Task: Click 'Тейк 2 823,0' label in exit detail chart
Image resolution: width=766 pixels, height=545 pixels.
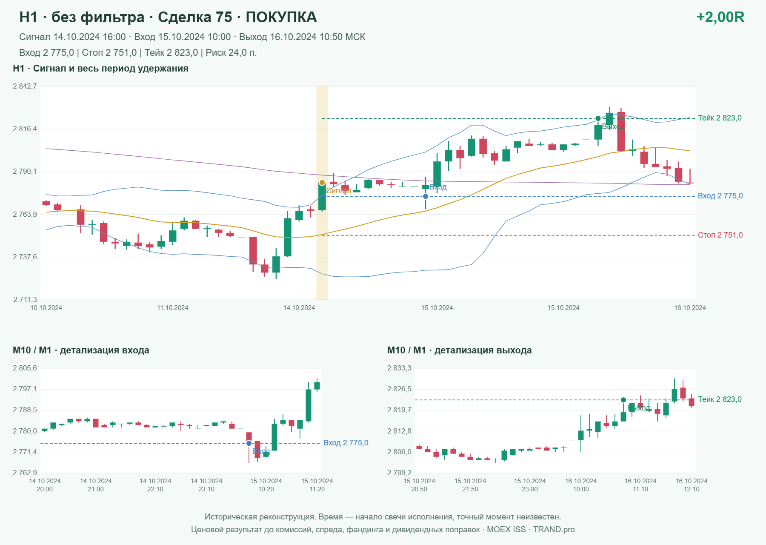Action: pyautogui.click(x=720, y=399)
